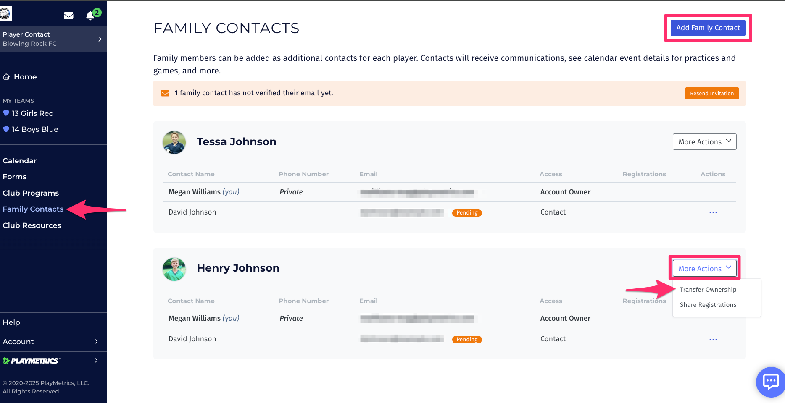This screenshot has height=403, width=785.
Task: Open the mail envelope icon in sidebar
Action: pos(68,16)
